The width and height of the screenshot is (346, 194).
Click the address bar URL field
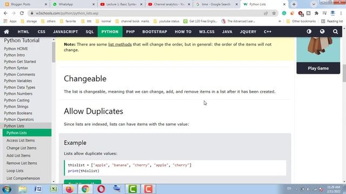[145, 13]
